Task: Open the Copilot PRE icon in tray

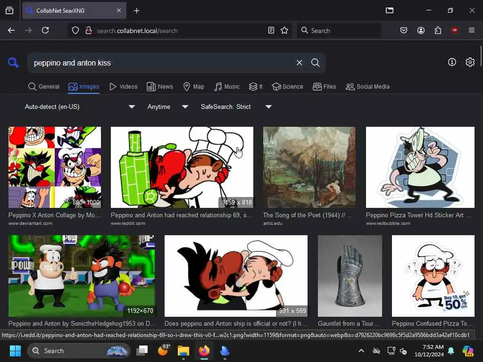Action: pyautogui.click(x=468, y=351)
